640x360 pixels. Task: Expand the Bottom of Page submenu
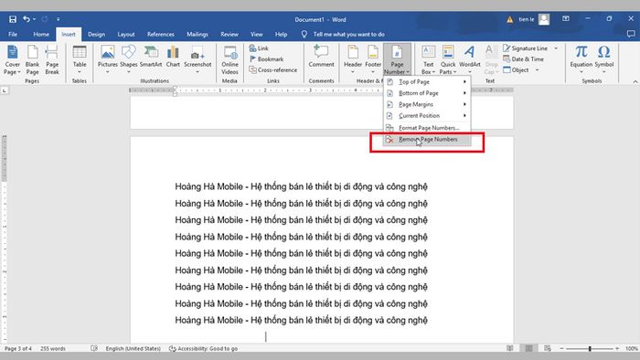click(427, 93)
